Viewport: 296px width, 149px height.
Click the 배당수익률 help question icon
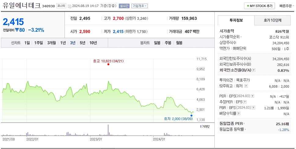click(239, 114)
